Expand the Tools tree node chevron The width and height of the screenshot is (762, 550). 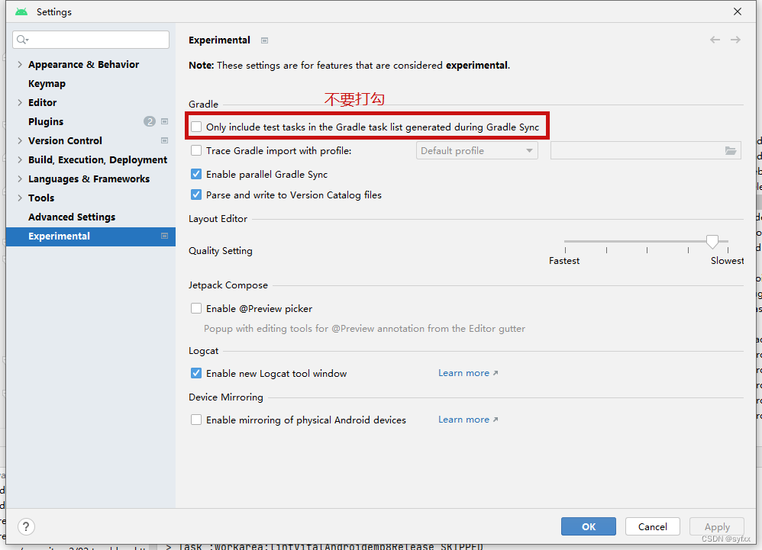20,198
